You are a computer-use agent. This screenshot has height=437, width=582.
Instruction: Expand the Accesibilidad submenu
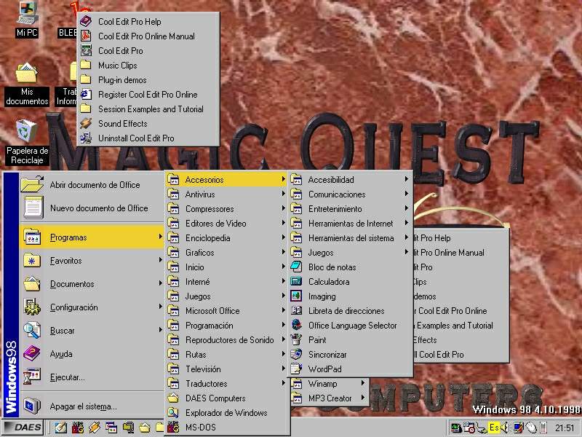[351, 179]
